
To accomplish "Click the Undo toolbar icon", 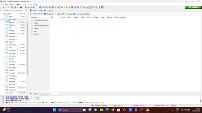I will (18, 7).
